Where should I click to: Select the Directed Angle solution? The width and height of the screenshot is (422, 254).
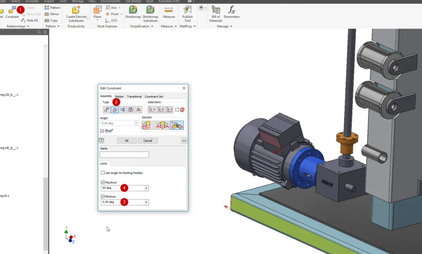(148, 125)
